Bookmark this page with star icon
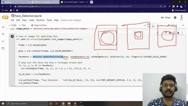The image size is (188, 106). click(x=165, y=6)
